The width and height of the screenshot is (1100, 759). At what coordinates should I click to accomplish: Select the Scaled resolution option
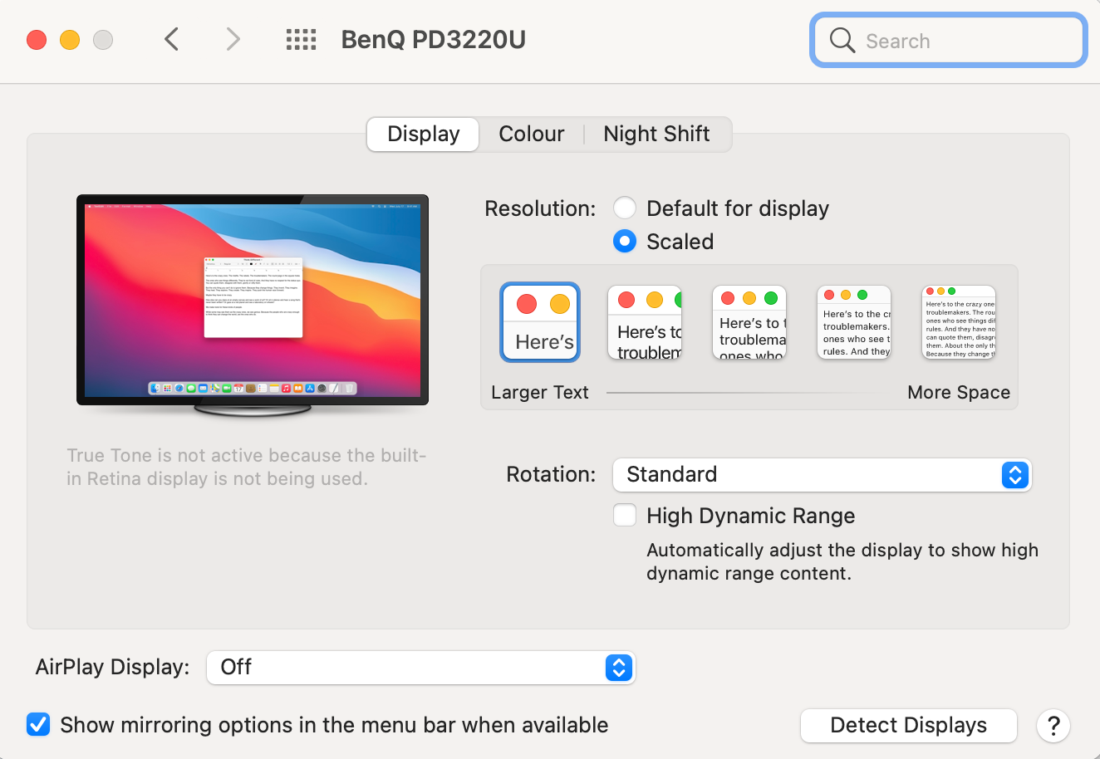625,241
